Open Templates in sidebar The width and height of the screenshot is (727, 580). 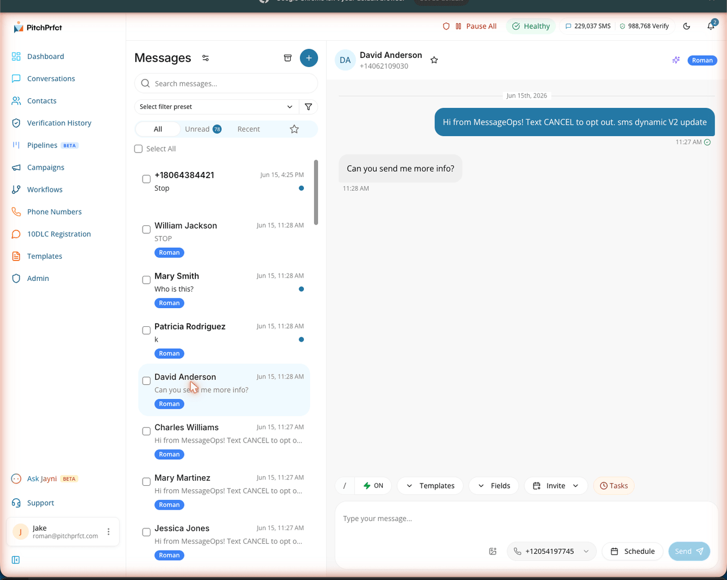click(x=45, y=255)
